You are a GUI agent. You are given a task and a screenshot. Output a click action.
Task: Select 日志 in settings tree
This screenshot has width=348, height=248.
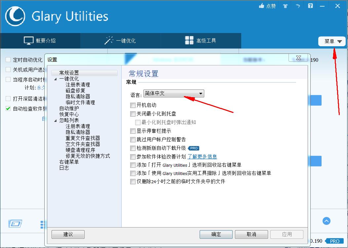click(x=64, y=168)
